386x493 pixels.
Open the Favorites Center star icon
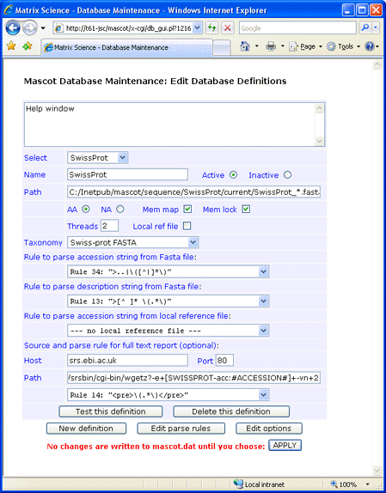[11, 46]
